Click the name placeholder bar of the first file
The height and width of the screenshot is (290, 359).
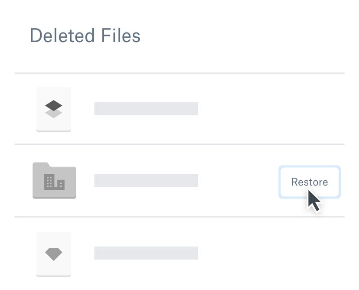[x=146, y=108]
